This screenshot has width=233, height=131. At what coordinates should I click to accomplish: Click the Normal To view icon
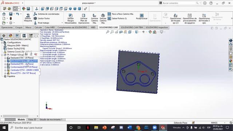coord(36,9)
